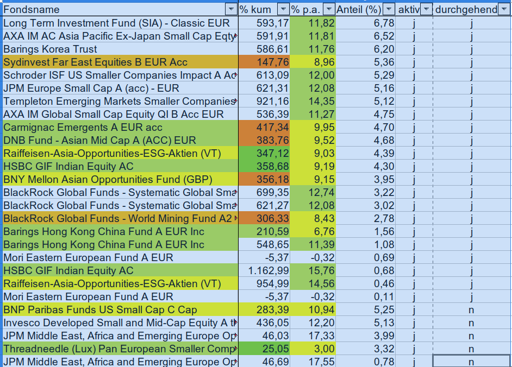Open the durchgehend column filter dropdown
512x367 pixels.
tap(503, 9)
